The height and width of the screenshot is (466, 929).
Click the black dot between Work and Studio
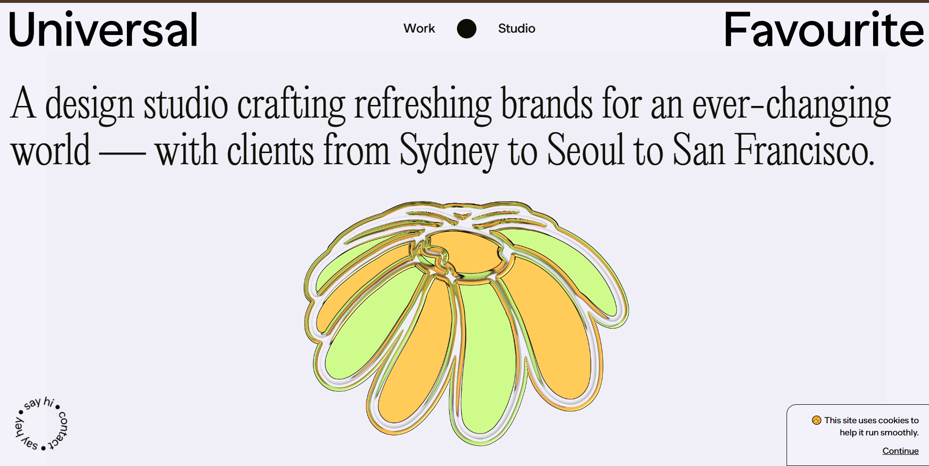[466, 29]
